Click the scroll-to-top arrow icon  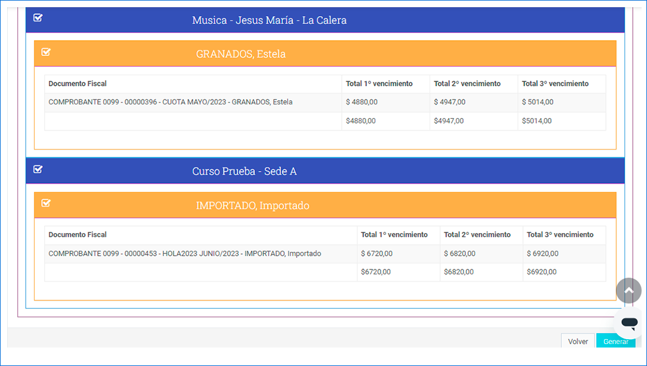(629, 290)
